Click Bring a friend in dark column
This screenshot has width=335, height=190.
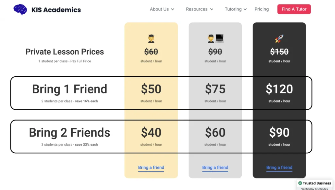point(279,167)
